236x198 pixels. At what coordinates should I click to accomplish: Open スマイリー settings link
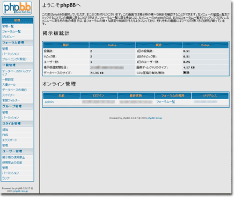[x=9, y=95]
